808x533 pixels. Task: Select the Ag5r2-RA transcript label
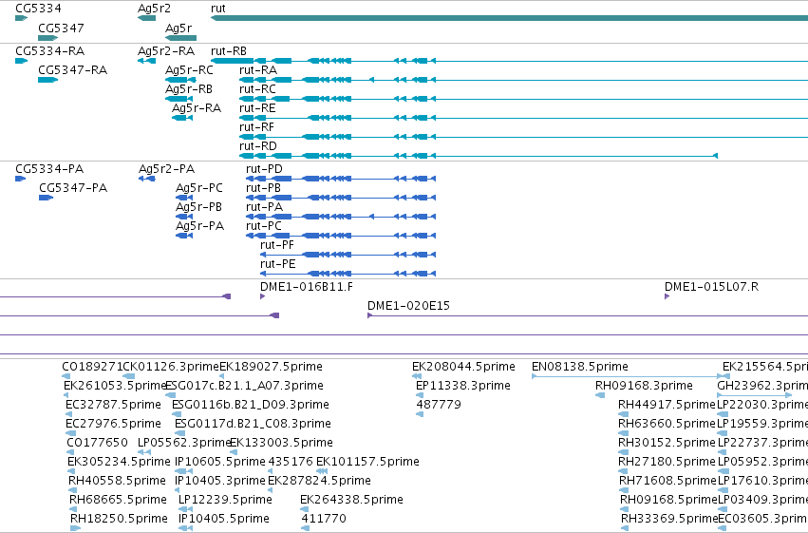pyautogui.click(x=166, y=51)
